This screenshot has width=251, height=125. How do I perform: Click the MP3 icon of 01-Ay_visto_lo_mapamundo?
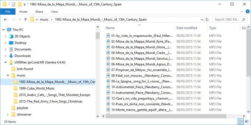pos(108,36)
